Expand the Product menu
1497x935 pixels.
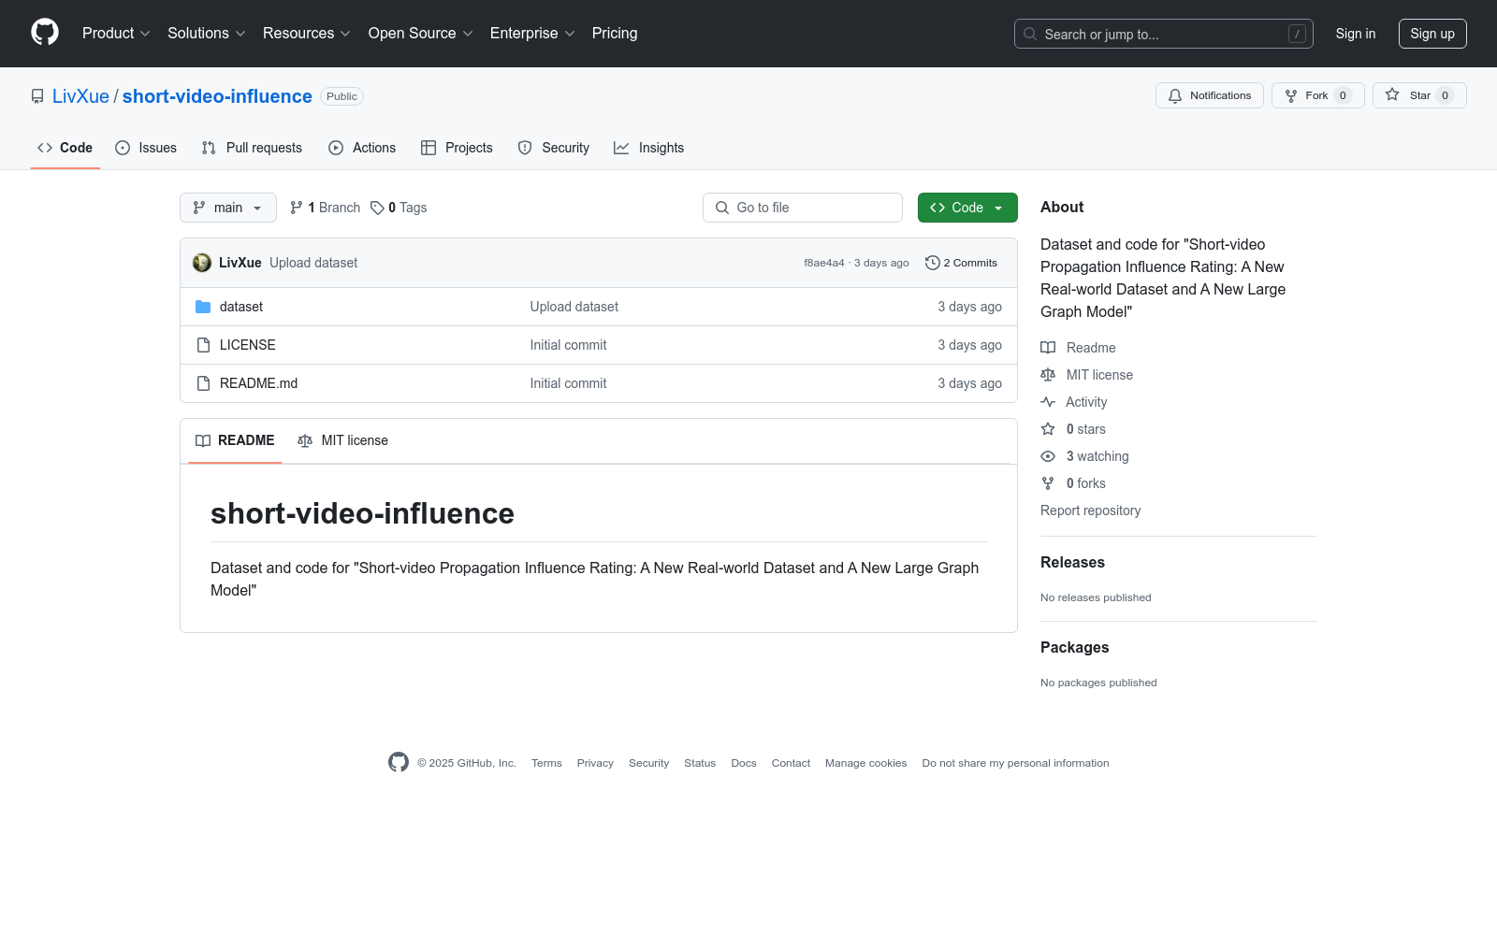click(116, 33)
